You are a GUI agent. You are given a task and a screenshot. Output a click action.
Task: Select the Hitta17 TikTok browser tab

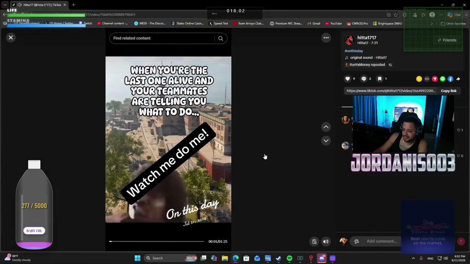click(39, 5)
